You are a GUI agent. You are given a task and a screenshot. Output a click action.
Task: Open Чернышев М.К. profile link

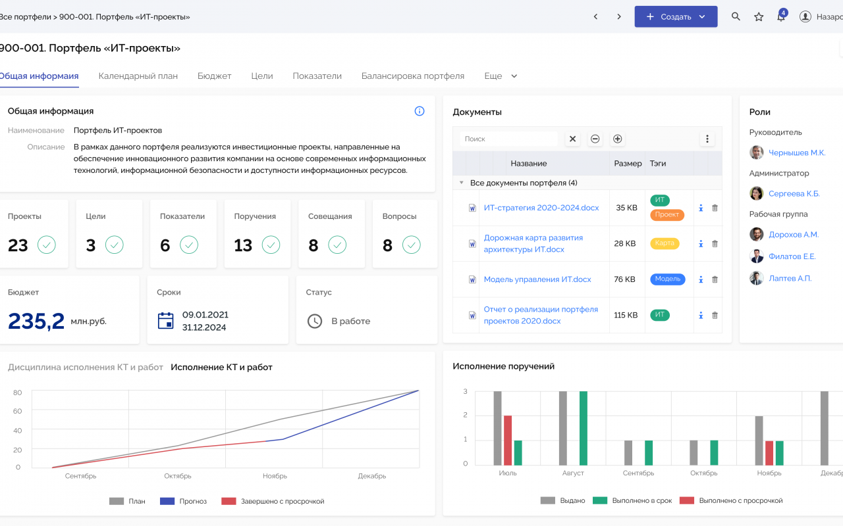click(x=797, y=153)
